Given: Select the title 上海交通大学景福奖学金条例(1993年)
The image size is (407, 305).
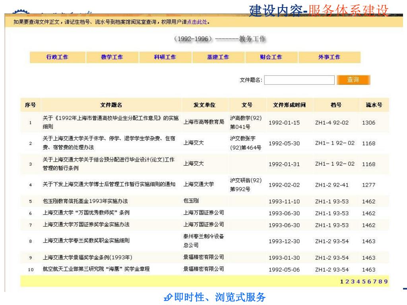Looking at the screenshot, I should pos(87,257).
